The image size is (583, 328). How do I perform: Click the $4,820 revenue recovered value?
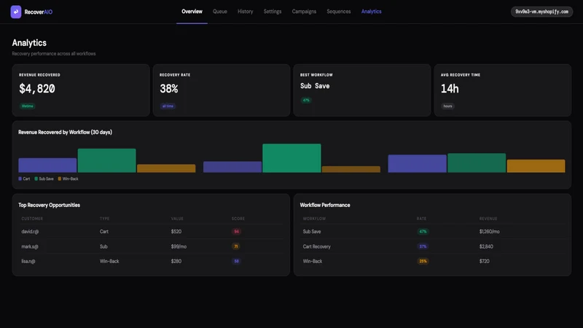37,88
